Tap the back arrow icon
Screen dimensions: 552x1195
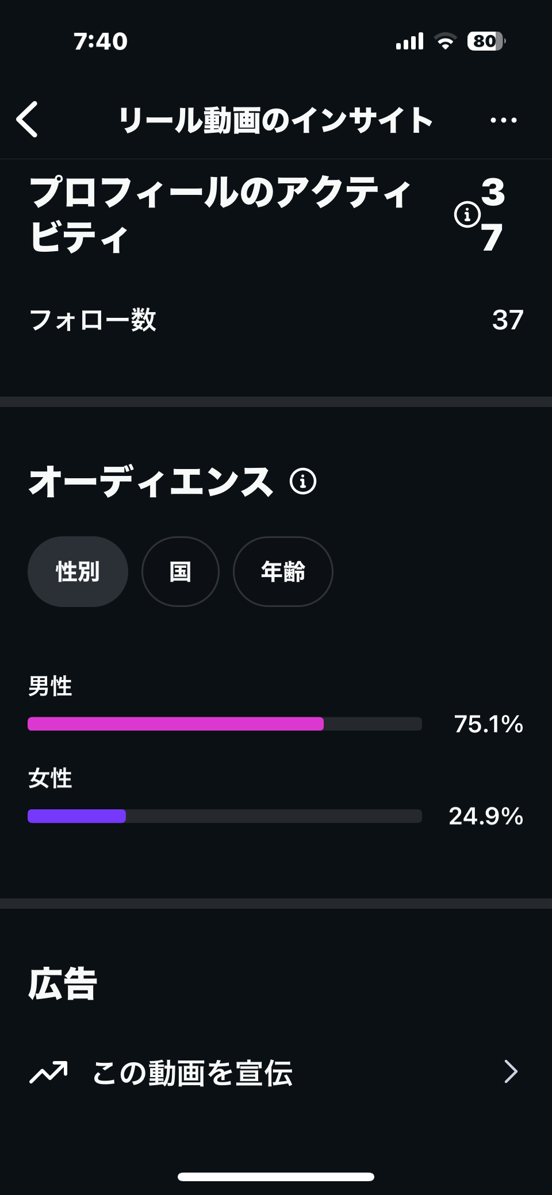tap(27, 120)
